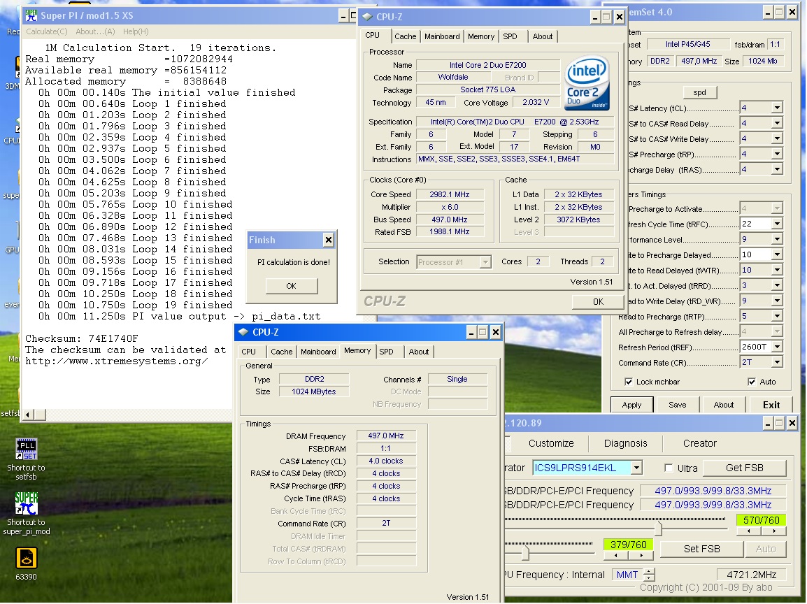Click the Memory CPU-Z window title icon
Viewport: 807px width, 604px height.
coord(243,332)
